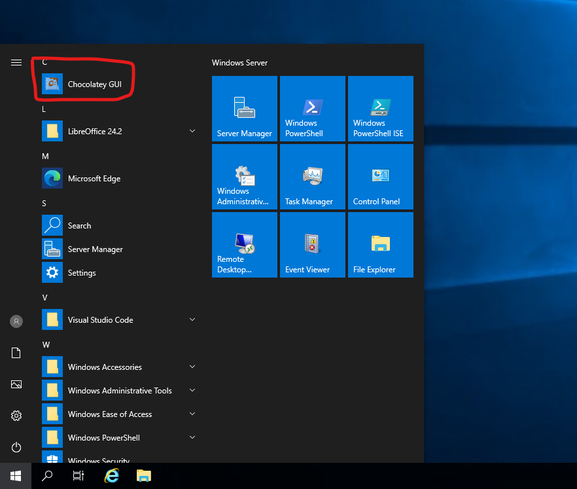This screenshot has height=489, width=577.
Task: Click the Power icon in Start sidebar
Action: click(x=16, y=447)
